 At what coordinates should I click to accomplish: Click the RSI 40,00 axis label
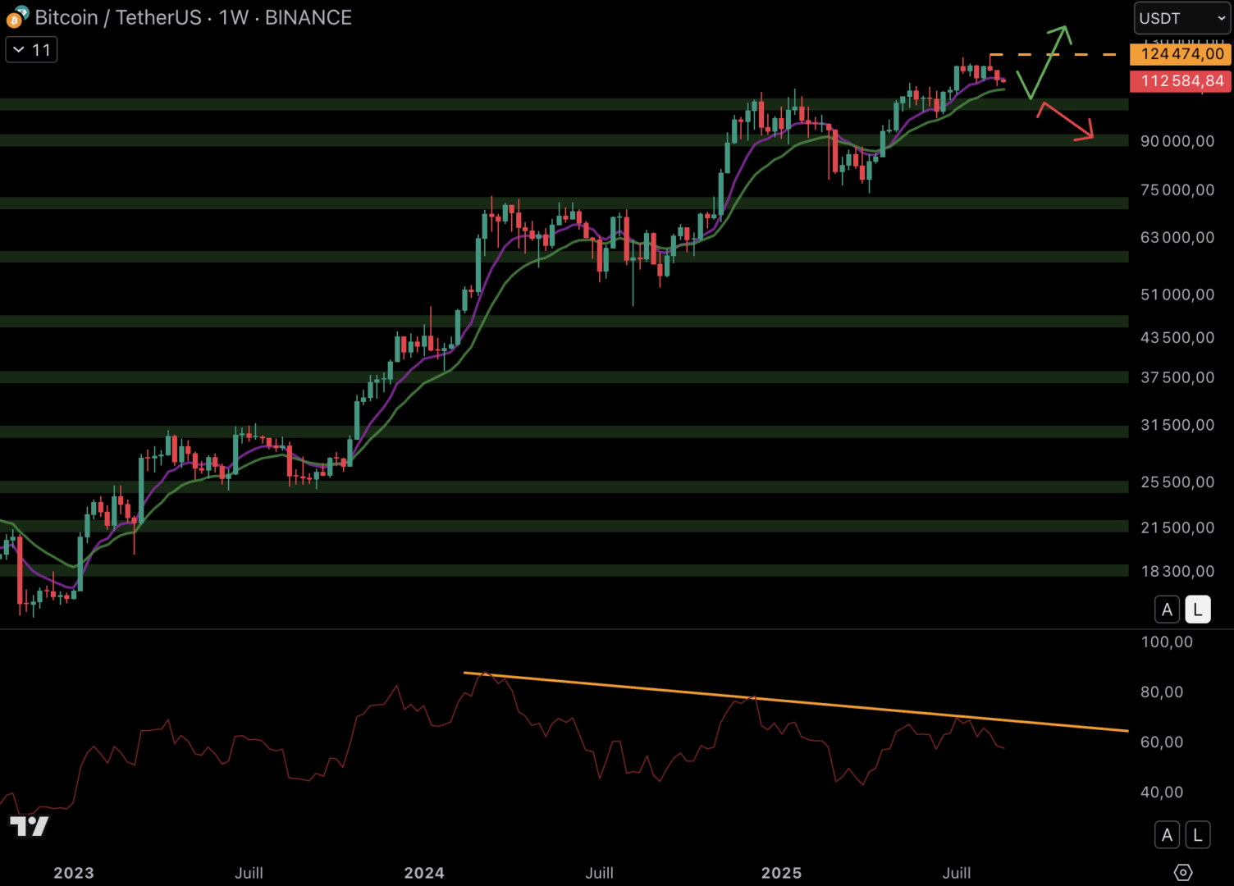click(1162, 792)
